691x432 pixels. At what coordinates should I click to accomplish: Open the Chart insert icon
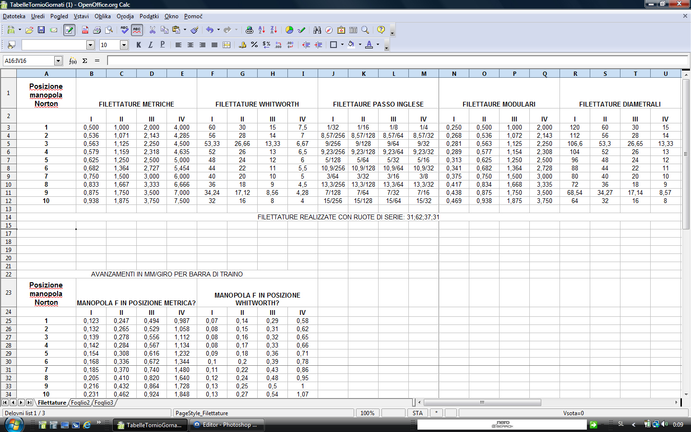coord(289,30)
